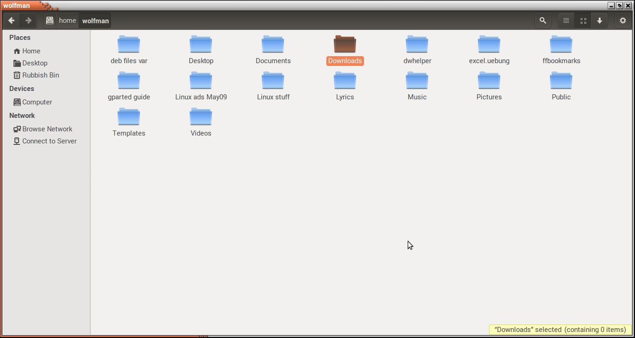Click the back navigation arrow
Viewport: 635px width, 338px height.
12,20
